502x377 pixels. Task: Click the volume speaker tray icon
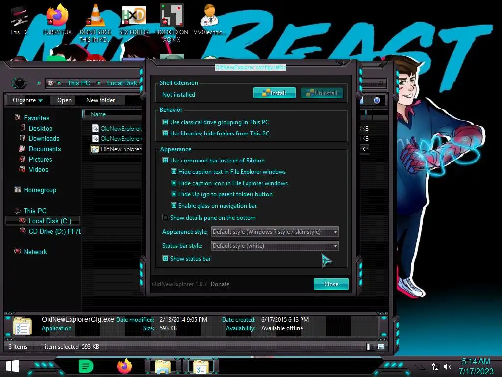(x=447, y=366)
